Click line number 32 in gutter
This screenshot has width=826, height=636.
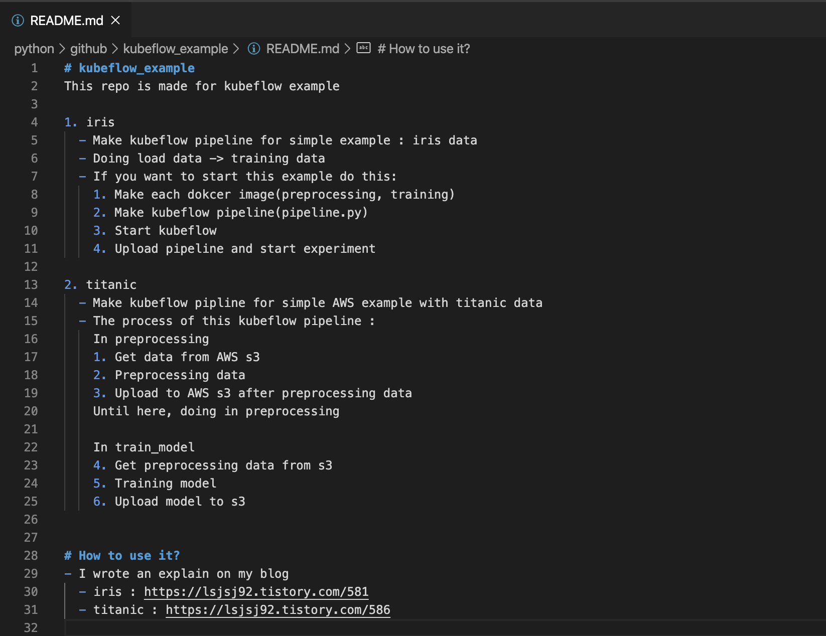[x=31, y=628]
